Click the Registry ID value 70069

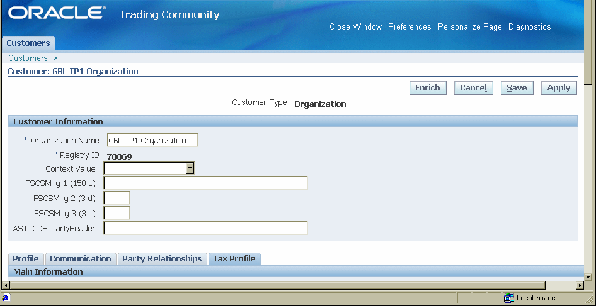[x=119, y=156]
